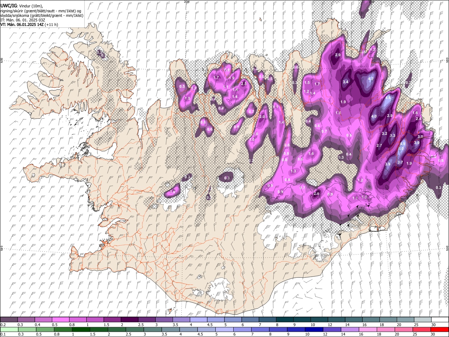Pick the dark green 1 swatch in the bottom legend row
The image size is (449, 337).
click(x=81, y=329)
